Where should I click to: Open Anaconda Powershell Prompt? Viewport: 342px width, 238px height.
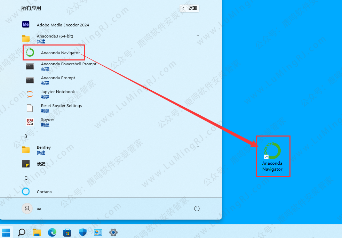(68, 66)
